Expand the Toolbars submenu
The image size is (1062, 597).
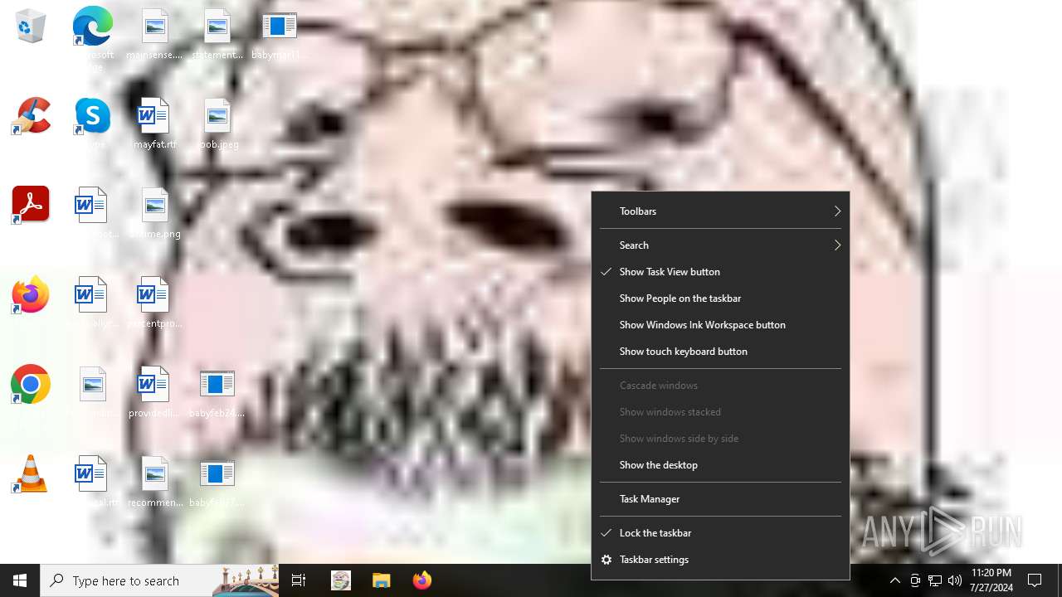pyautogui.click(x=720, y=211)
